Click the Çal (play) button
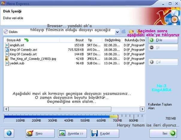The image size is (181, 140). tap(163, 62)
